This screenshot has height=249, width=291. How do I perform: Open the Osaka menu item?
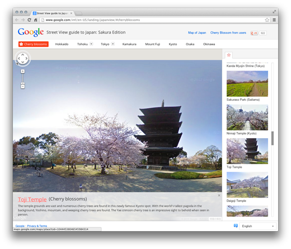[x=190, y=44]
